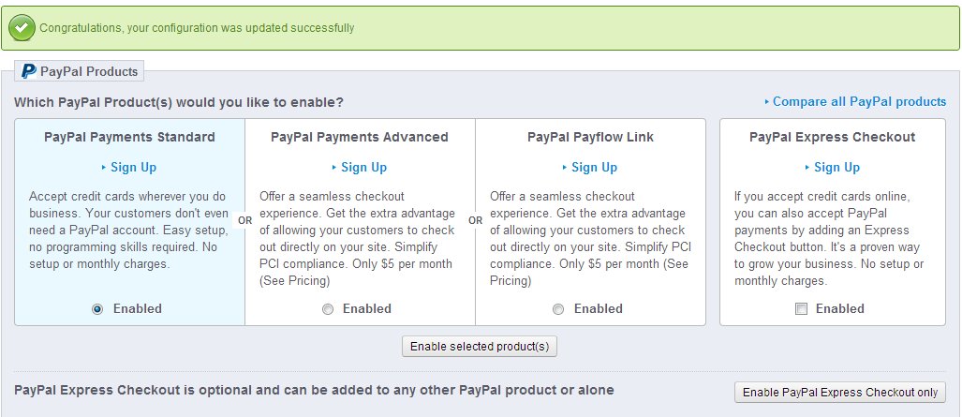
Task: Click the configuration updated success message
Action: coord(197,28)
